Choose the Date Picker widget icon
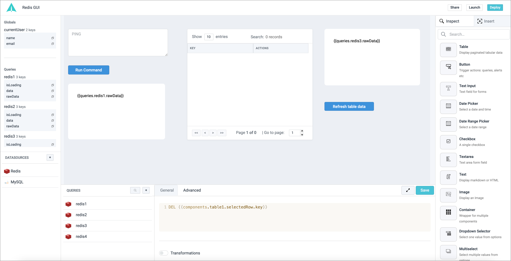The width and height of the screenshot is (511, 261). tap(448, 107)
